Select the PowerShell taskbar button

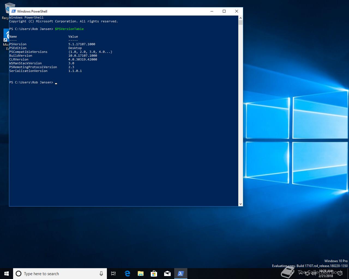click(180, 274)
